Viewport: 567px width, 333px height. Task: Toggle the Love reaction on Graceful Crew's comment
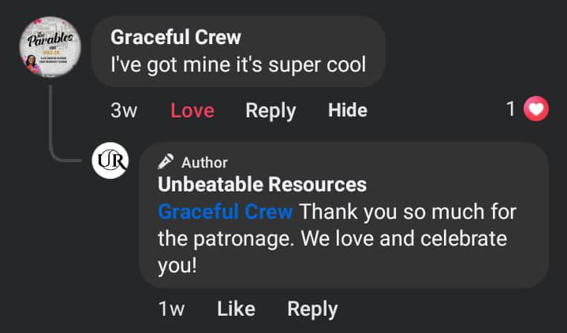(x=192, y=110)
